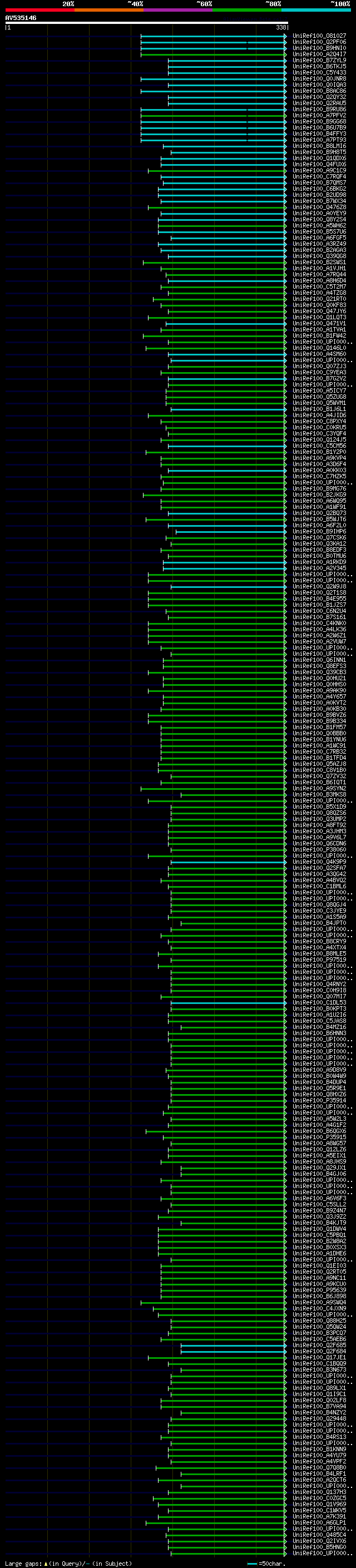Click the orange ~40% identity legend segment
The width and height of the screenshot is (356, 1568).
[109, 10]
